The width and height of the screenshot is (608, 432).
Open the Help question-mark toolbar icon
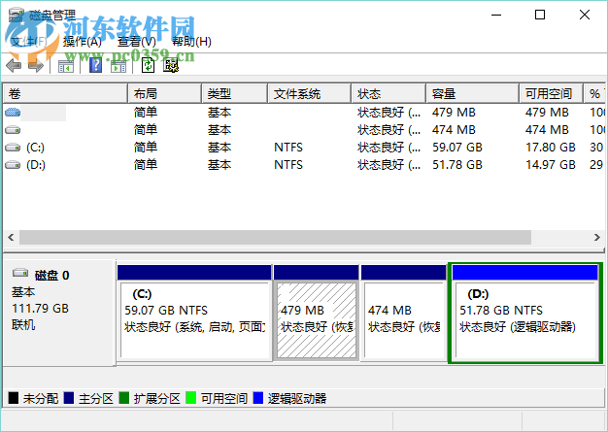point(95,65)
